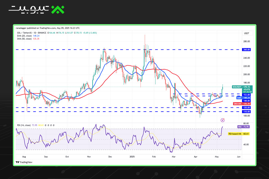Screen dimensions: 269x179
Task: Click the purple lightning bolt icon on the chart
Action: point(222,120)
